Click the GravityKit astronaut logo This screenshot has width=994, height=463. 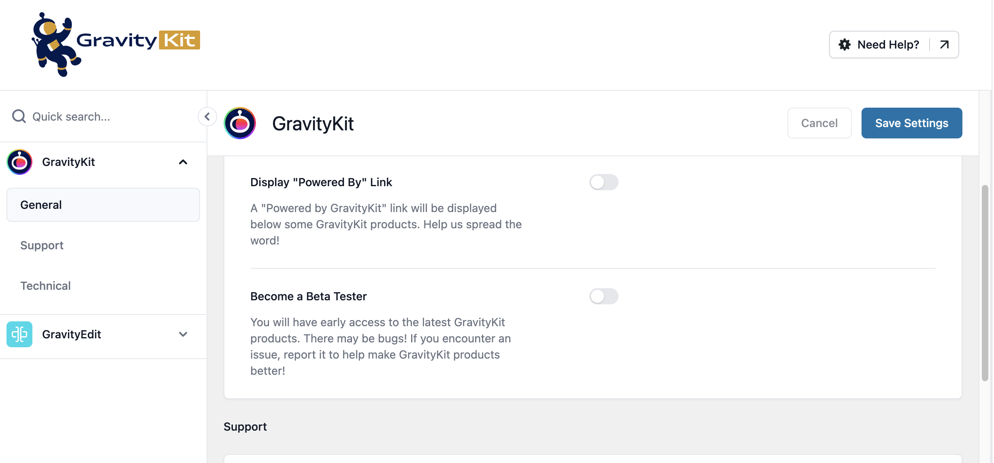[x=115, y=44]
